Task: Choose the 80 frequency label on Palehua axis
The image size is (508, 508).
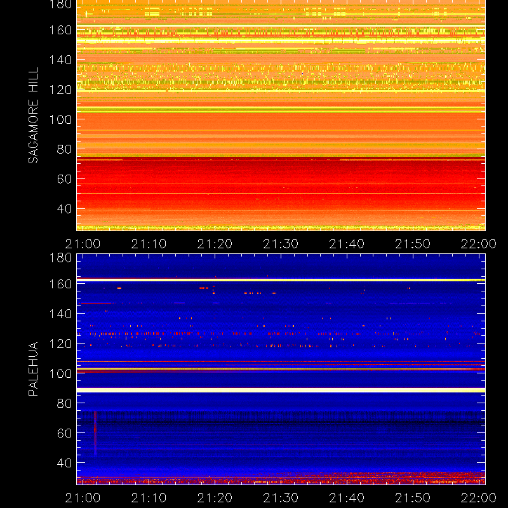Action: [64, 403]
